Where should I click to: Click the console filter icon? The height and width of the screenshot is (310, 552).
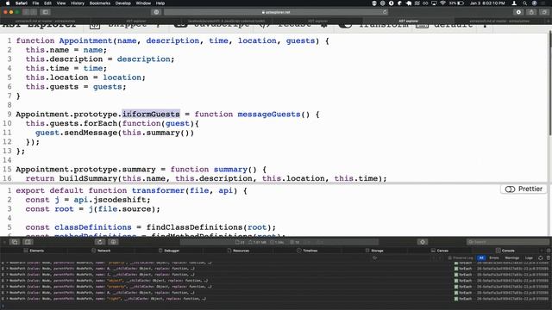[x=374, y=258]
